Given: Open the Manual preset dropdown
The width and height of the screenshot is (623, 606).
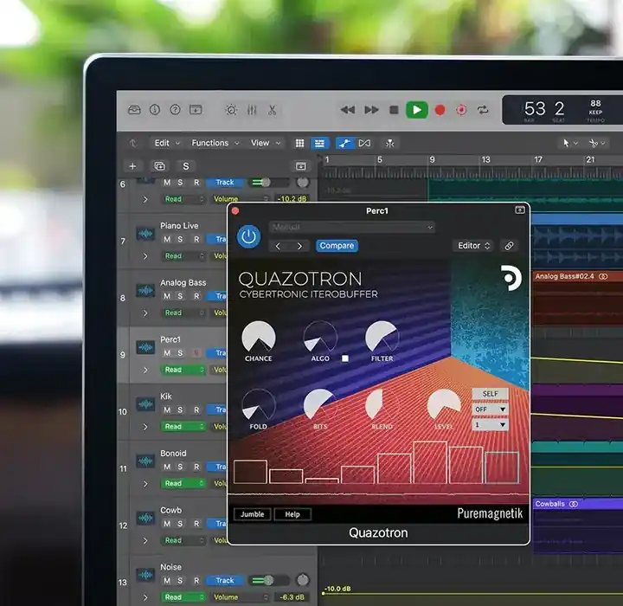Looking at the screenshot, I should [352, 227].
